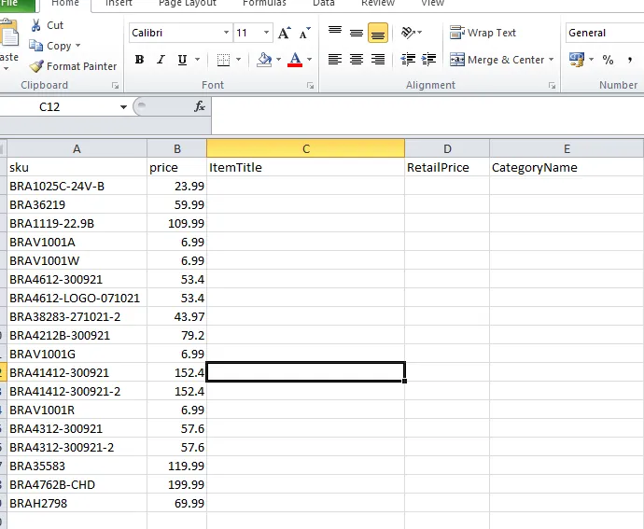Screen dimensions: 644x529
Task: Click the Copy icon
Action: point(35,46)
